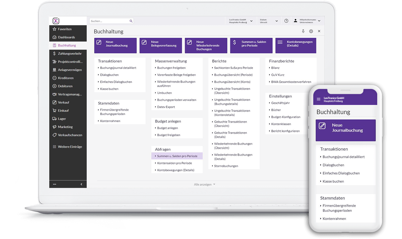Collapse the sidebar with the left chevron
Screen dimensions: 402x239
point(81,184)
